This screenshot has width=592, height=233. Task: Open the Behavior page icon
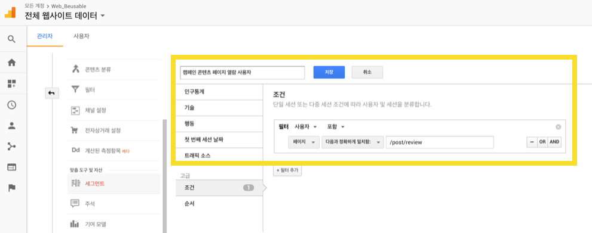click(x=12, y=167)
